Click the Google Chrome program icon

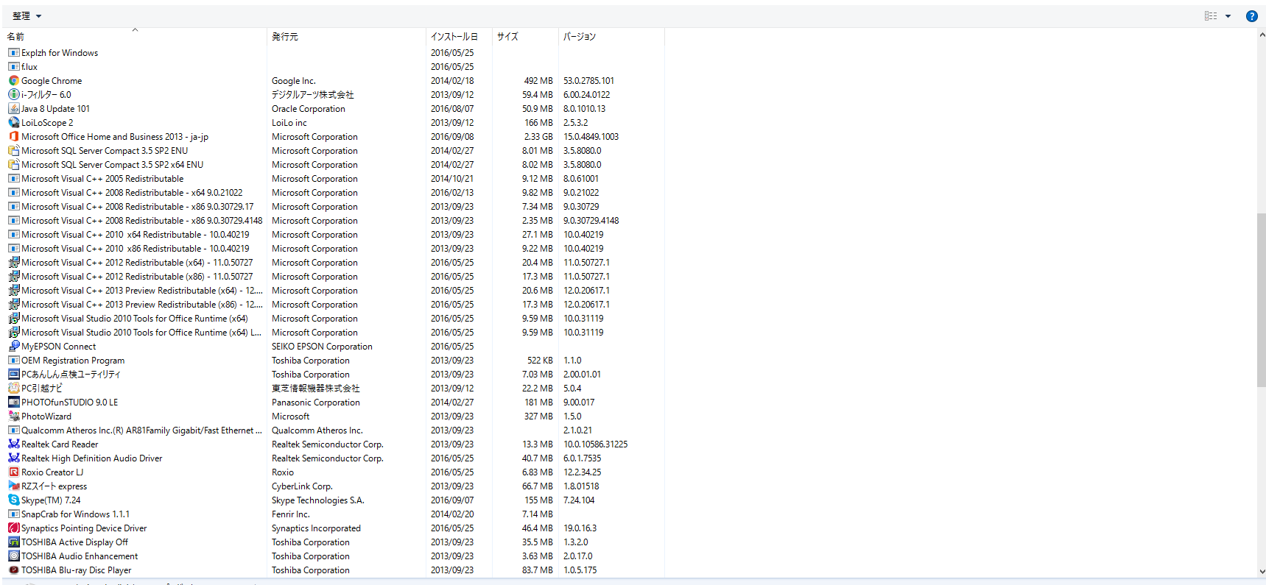click(14, 81)
